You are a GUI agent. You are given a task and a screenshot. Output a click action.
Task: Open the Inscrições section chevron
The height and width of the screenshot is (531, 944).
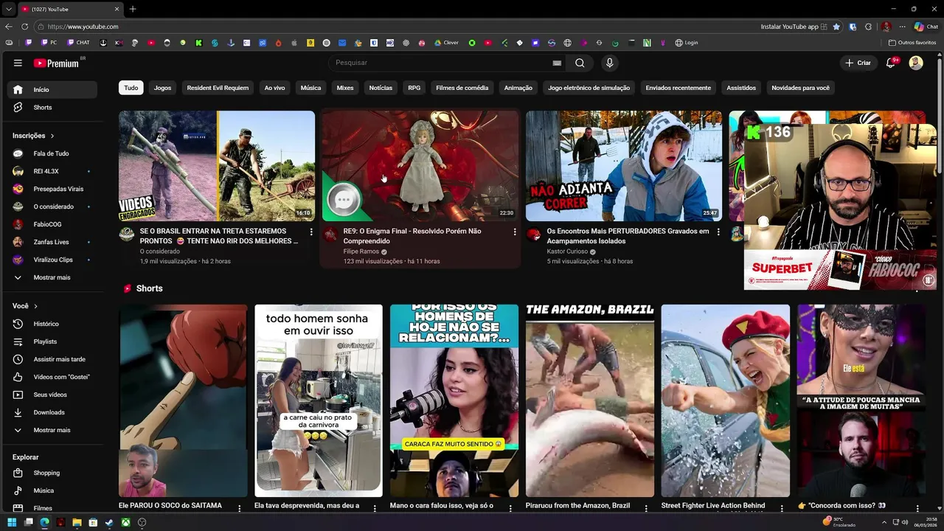pos(52,136)
